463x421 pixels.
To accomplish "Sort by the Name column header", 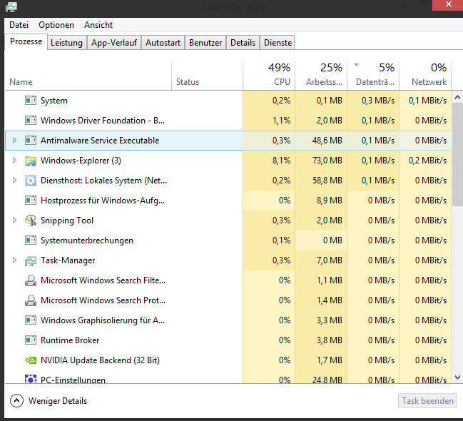I will [x=88, y=76].
